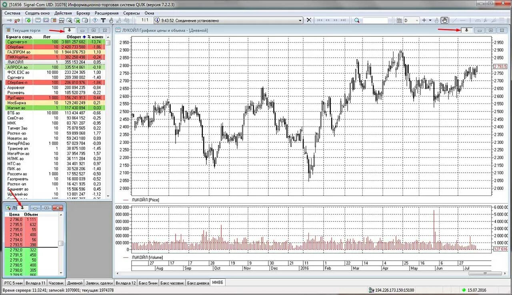Clear messages with the black X icon
Screen dimensions: 512x295
click(309, 20)
